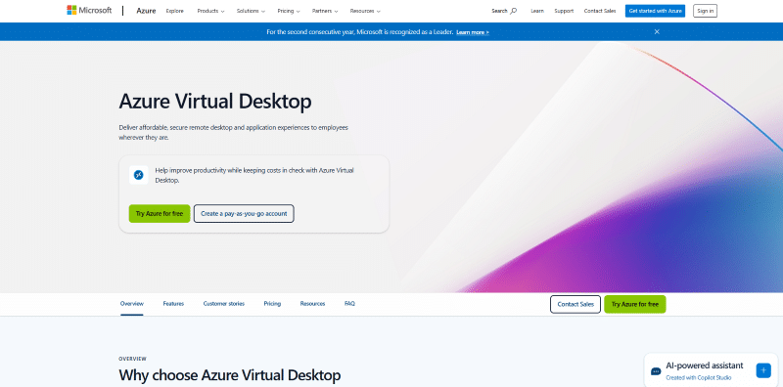Dismiss the blue announcement banner

pos(657,32)
